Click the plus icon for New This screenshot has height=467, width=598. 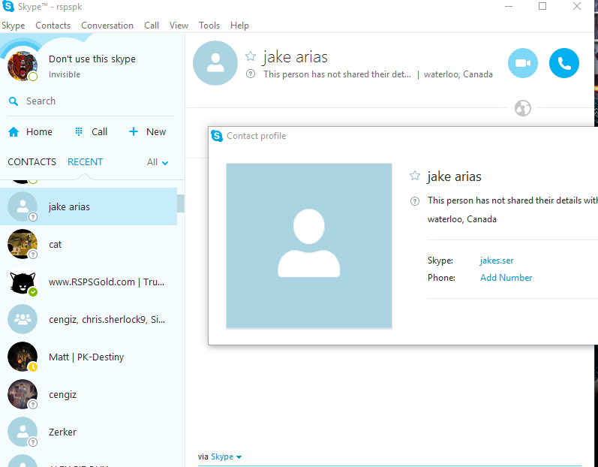133,131
